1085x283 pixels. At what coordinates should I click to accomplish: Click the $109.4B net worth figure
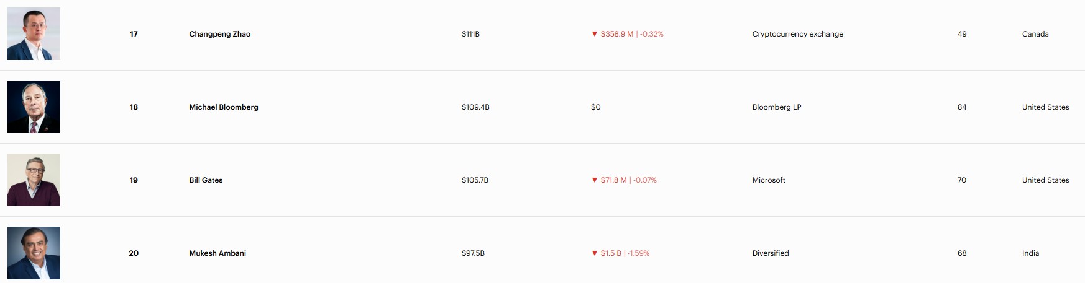pyautogui.click(x=475, y=107)
